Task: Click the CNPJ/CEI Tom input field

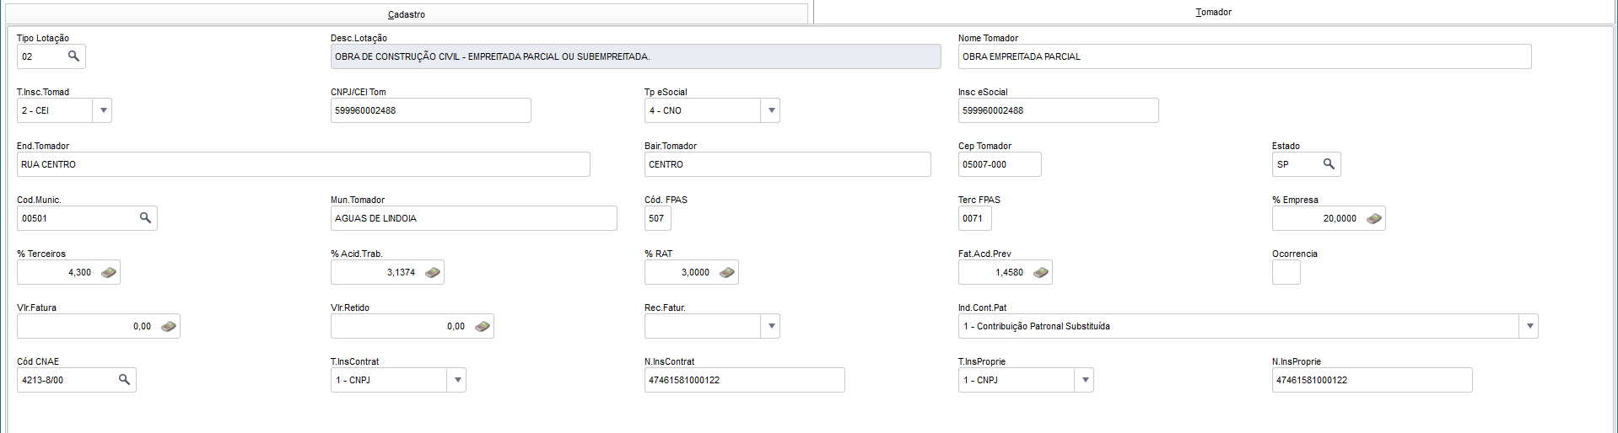Action: pos(430,110)
